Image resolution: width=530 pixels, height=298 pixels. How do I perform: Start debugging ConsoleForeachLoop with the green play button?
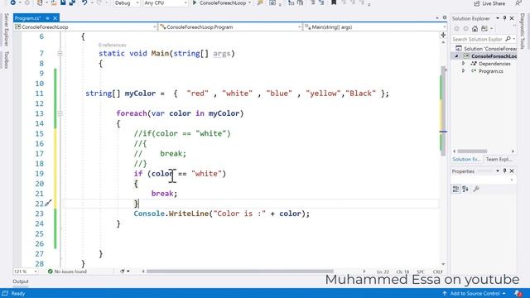[x=195, y=3]
